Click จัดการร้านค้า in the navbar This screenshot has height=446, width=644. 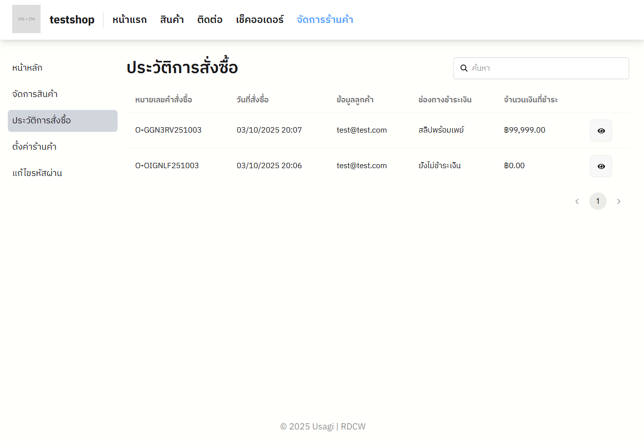point(325,19)
